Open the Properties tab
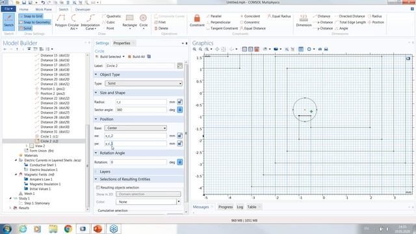Screen dimensions: 416x234 pos(122,44)
